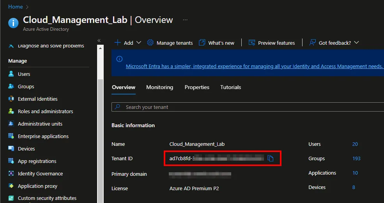Click the Custom security attributes icon

[x=11, y=198]
